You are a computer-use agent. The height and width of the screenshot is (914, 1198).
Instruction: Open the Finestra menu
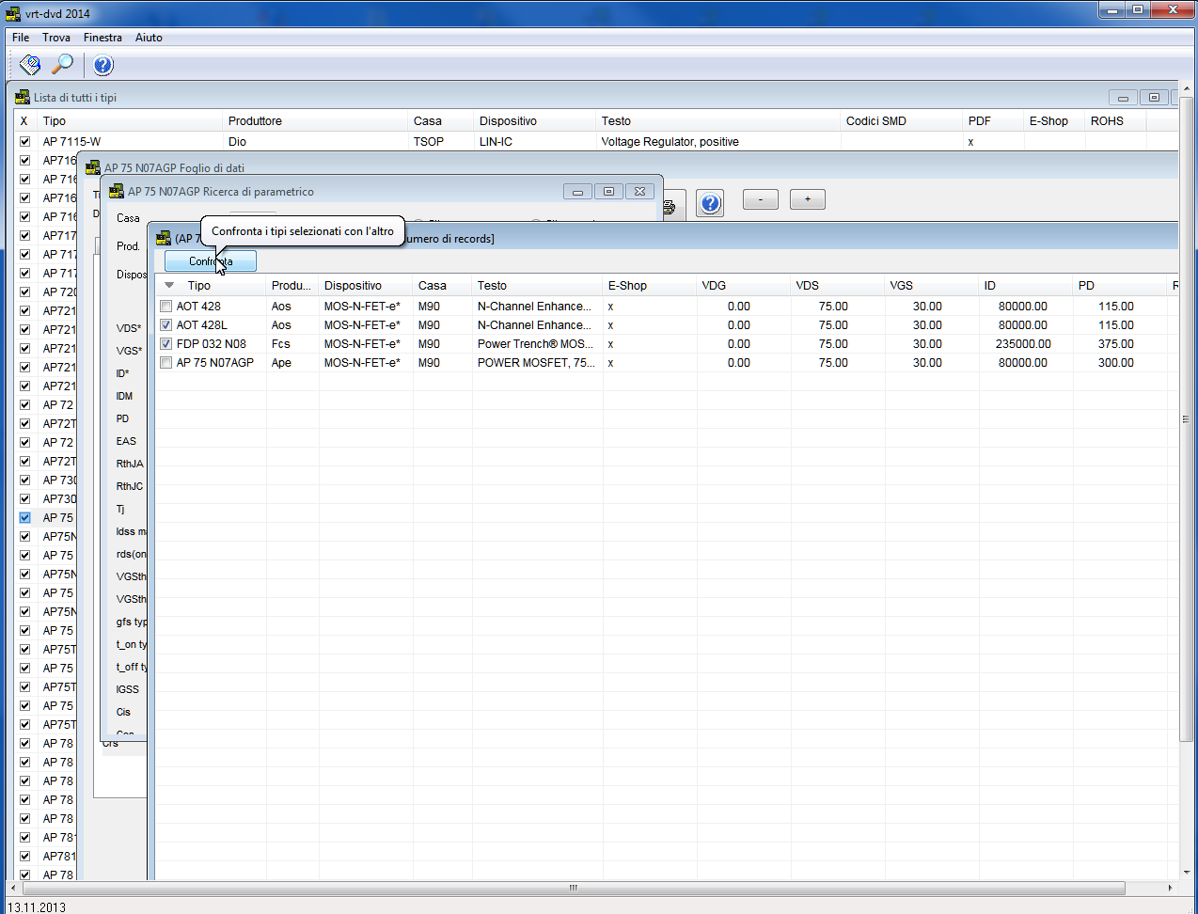[102, 38]
